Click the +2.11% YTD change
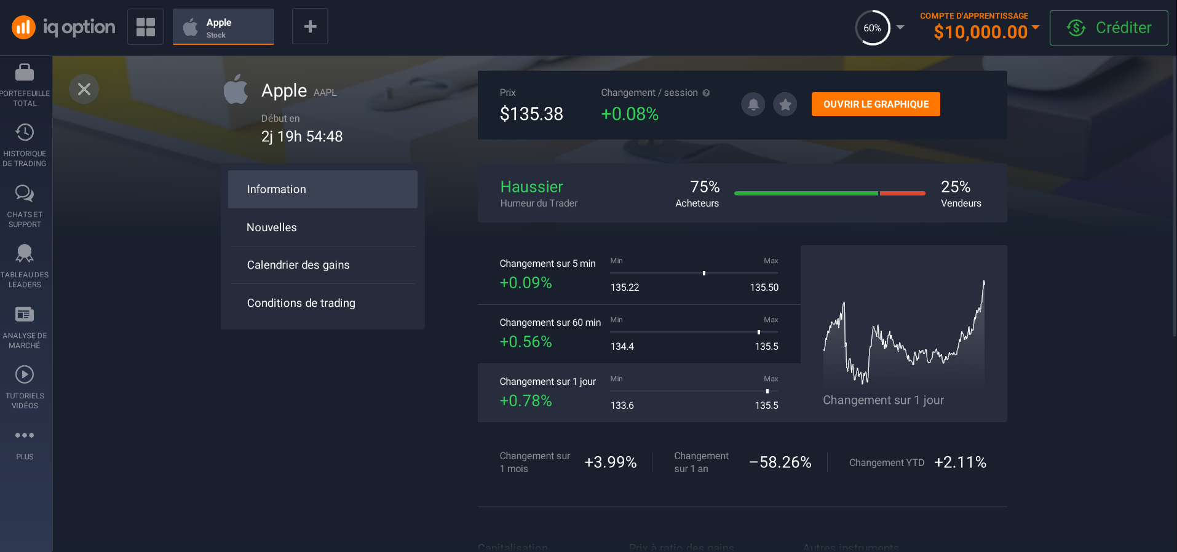Screen dimensions: 1177x552 [961, 462]
